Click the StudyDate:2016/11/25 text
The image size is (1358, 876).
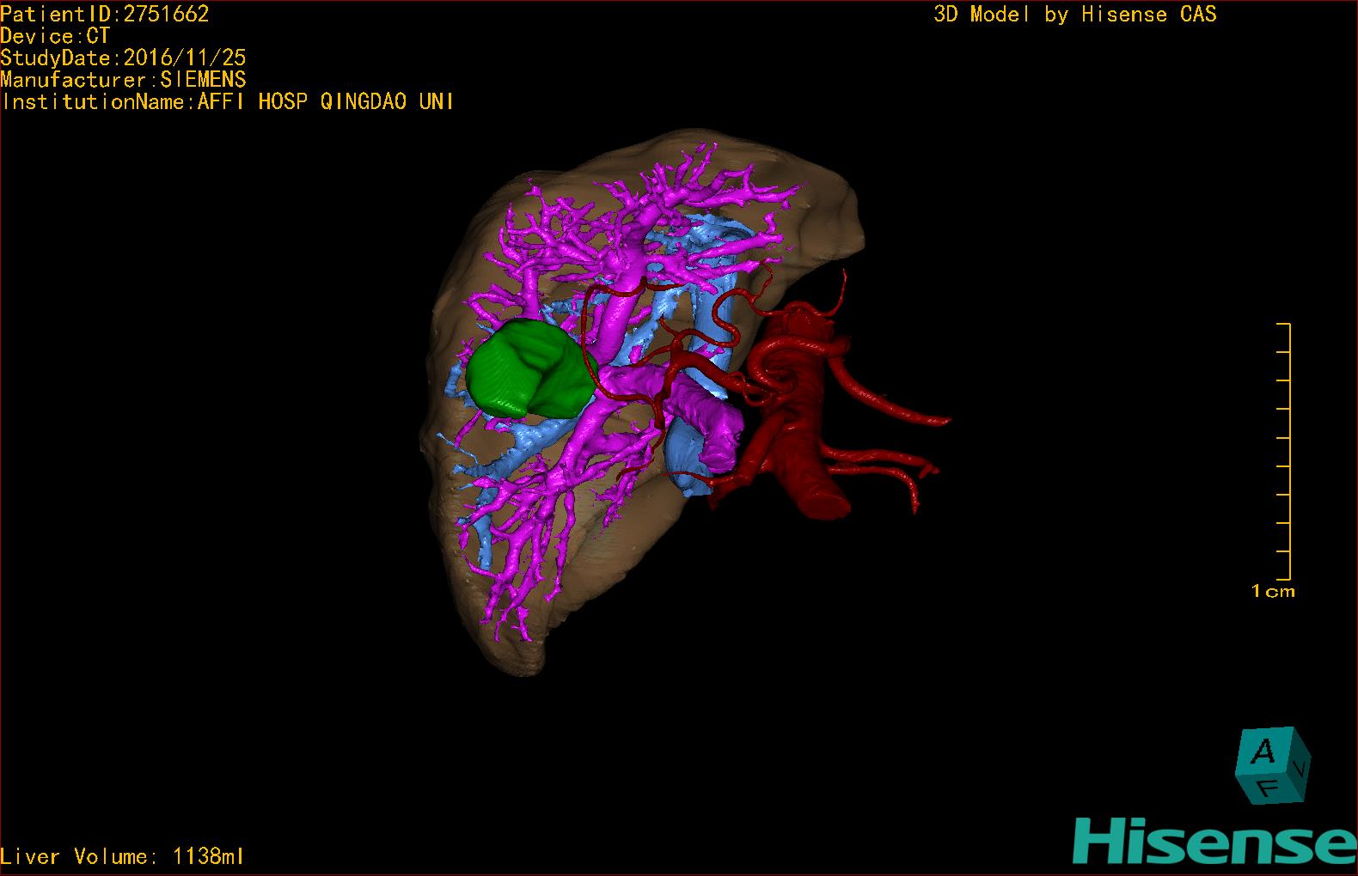point(123,58)
